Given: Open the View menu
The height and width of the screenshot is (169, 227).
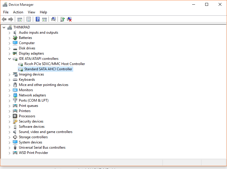Looking at the screenshot, I should [31, 12].
